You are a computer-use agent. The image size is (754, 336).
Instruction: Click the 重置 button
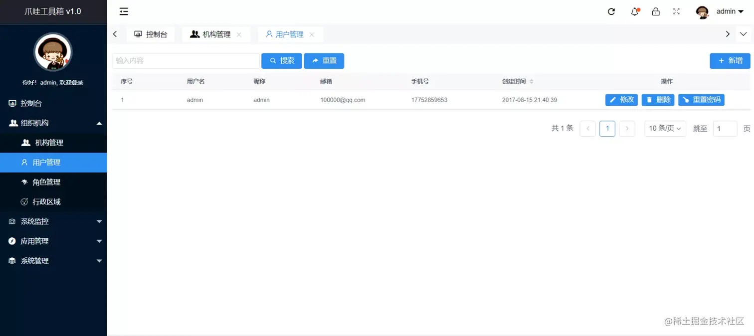(324, 61)
